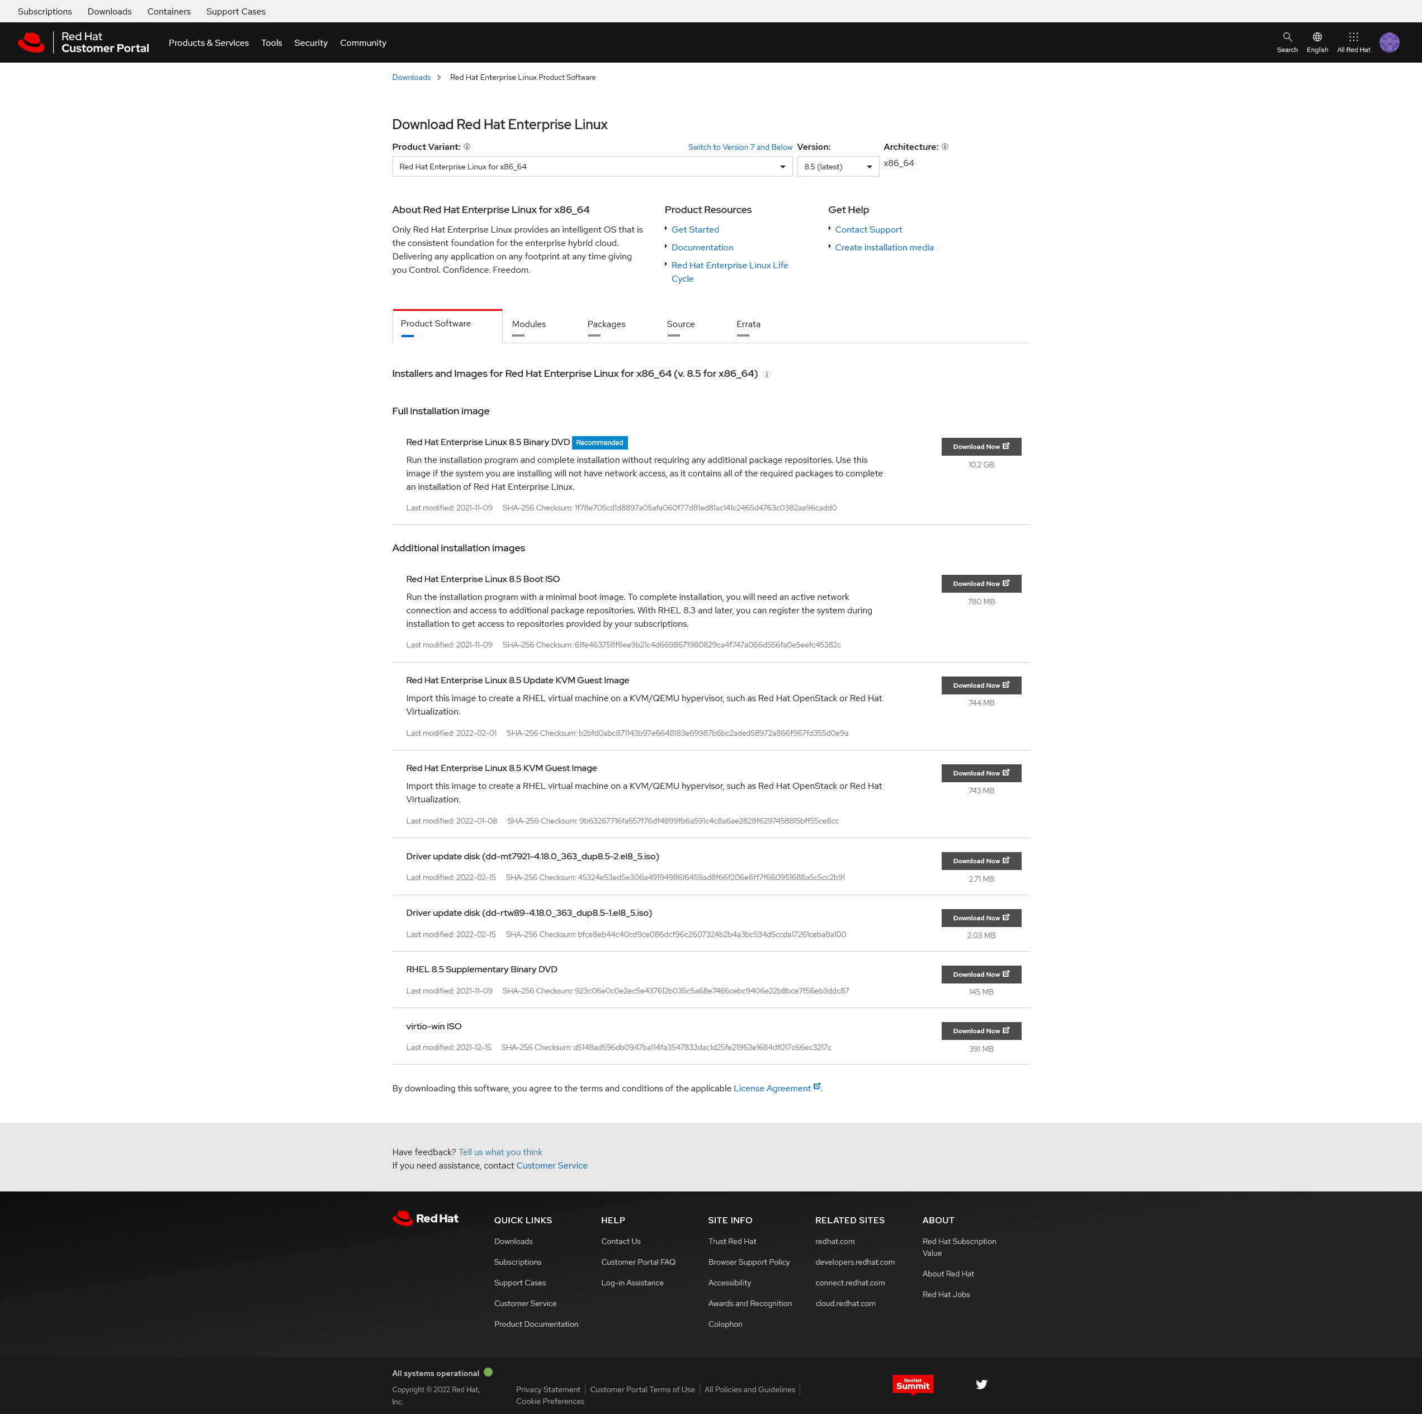Viewport: 1422px width, 1414px height.
Task: Click Create installation media link
Action: coord(884,247)
